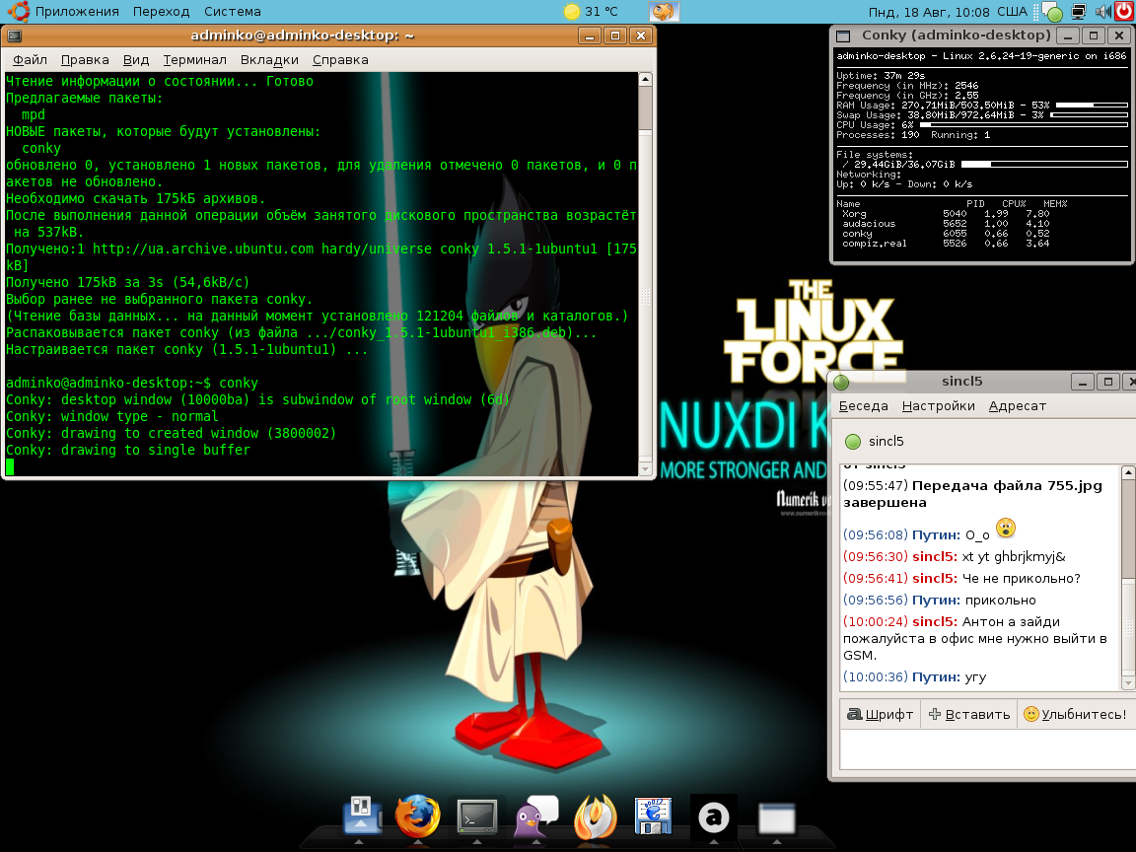1136x852 pixels.
Task: Click the terminal scrollbar up arrow
Action: 646,78
